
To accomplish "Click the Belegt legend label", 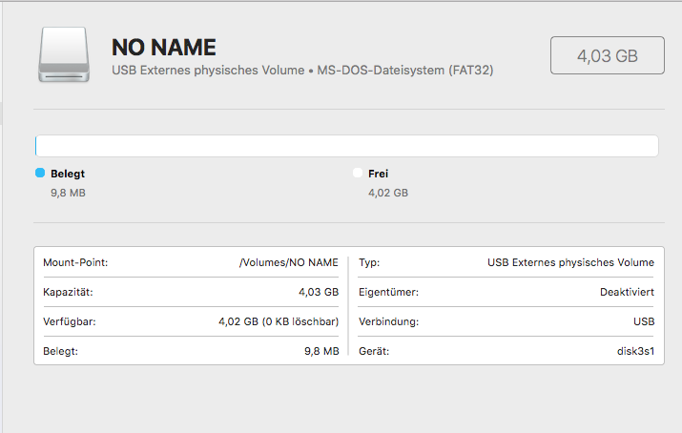I will (68, 174).
